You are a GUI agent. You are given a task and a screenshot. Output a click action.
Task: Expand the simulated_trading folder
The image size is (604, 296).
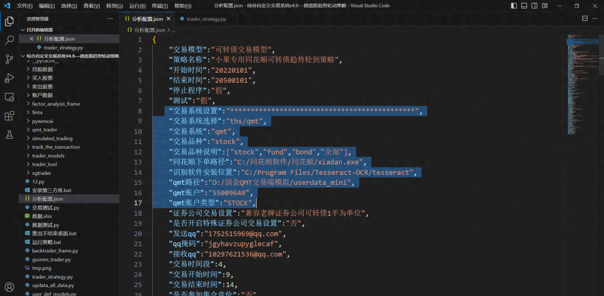tap(69, 138)
